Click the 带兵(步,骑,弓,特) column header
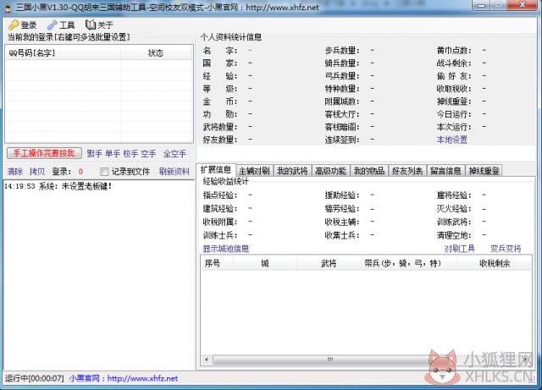This screenshot has height=390, width=542. pos(408,264)
